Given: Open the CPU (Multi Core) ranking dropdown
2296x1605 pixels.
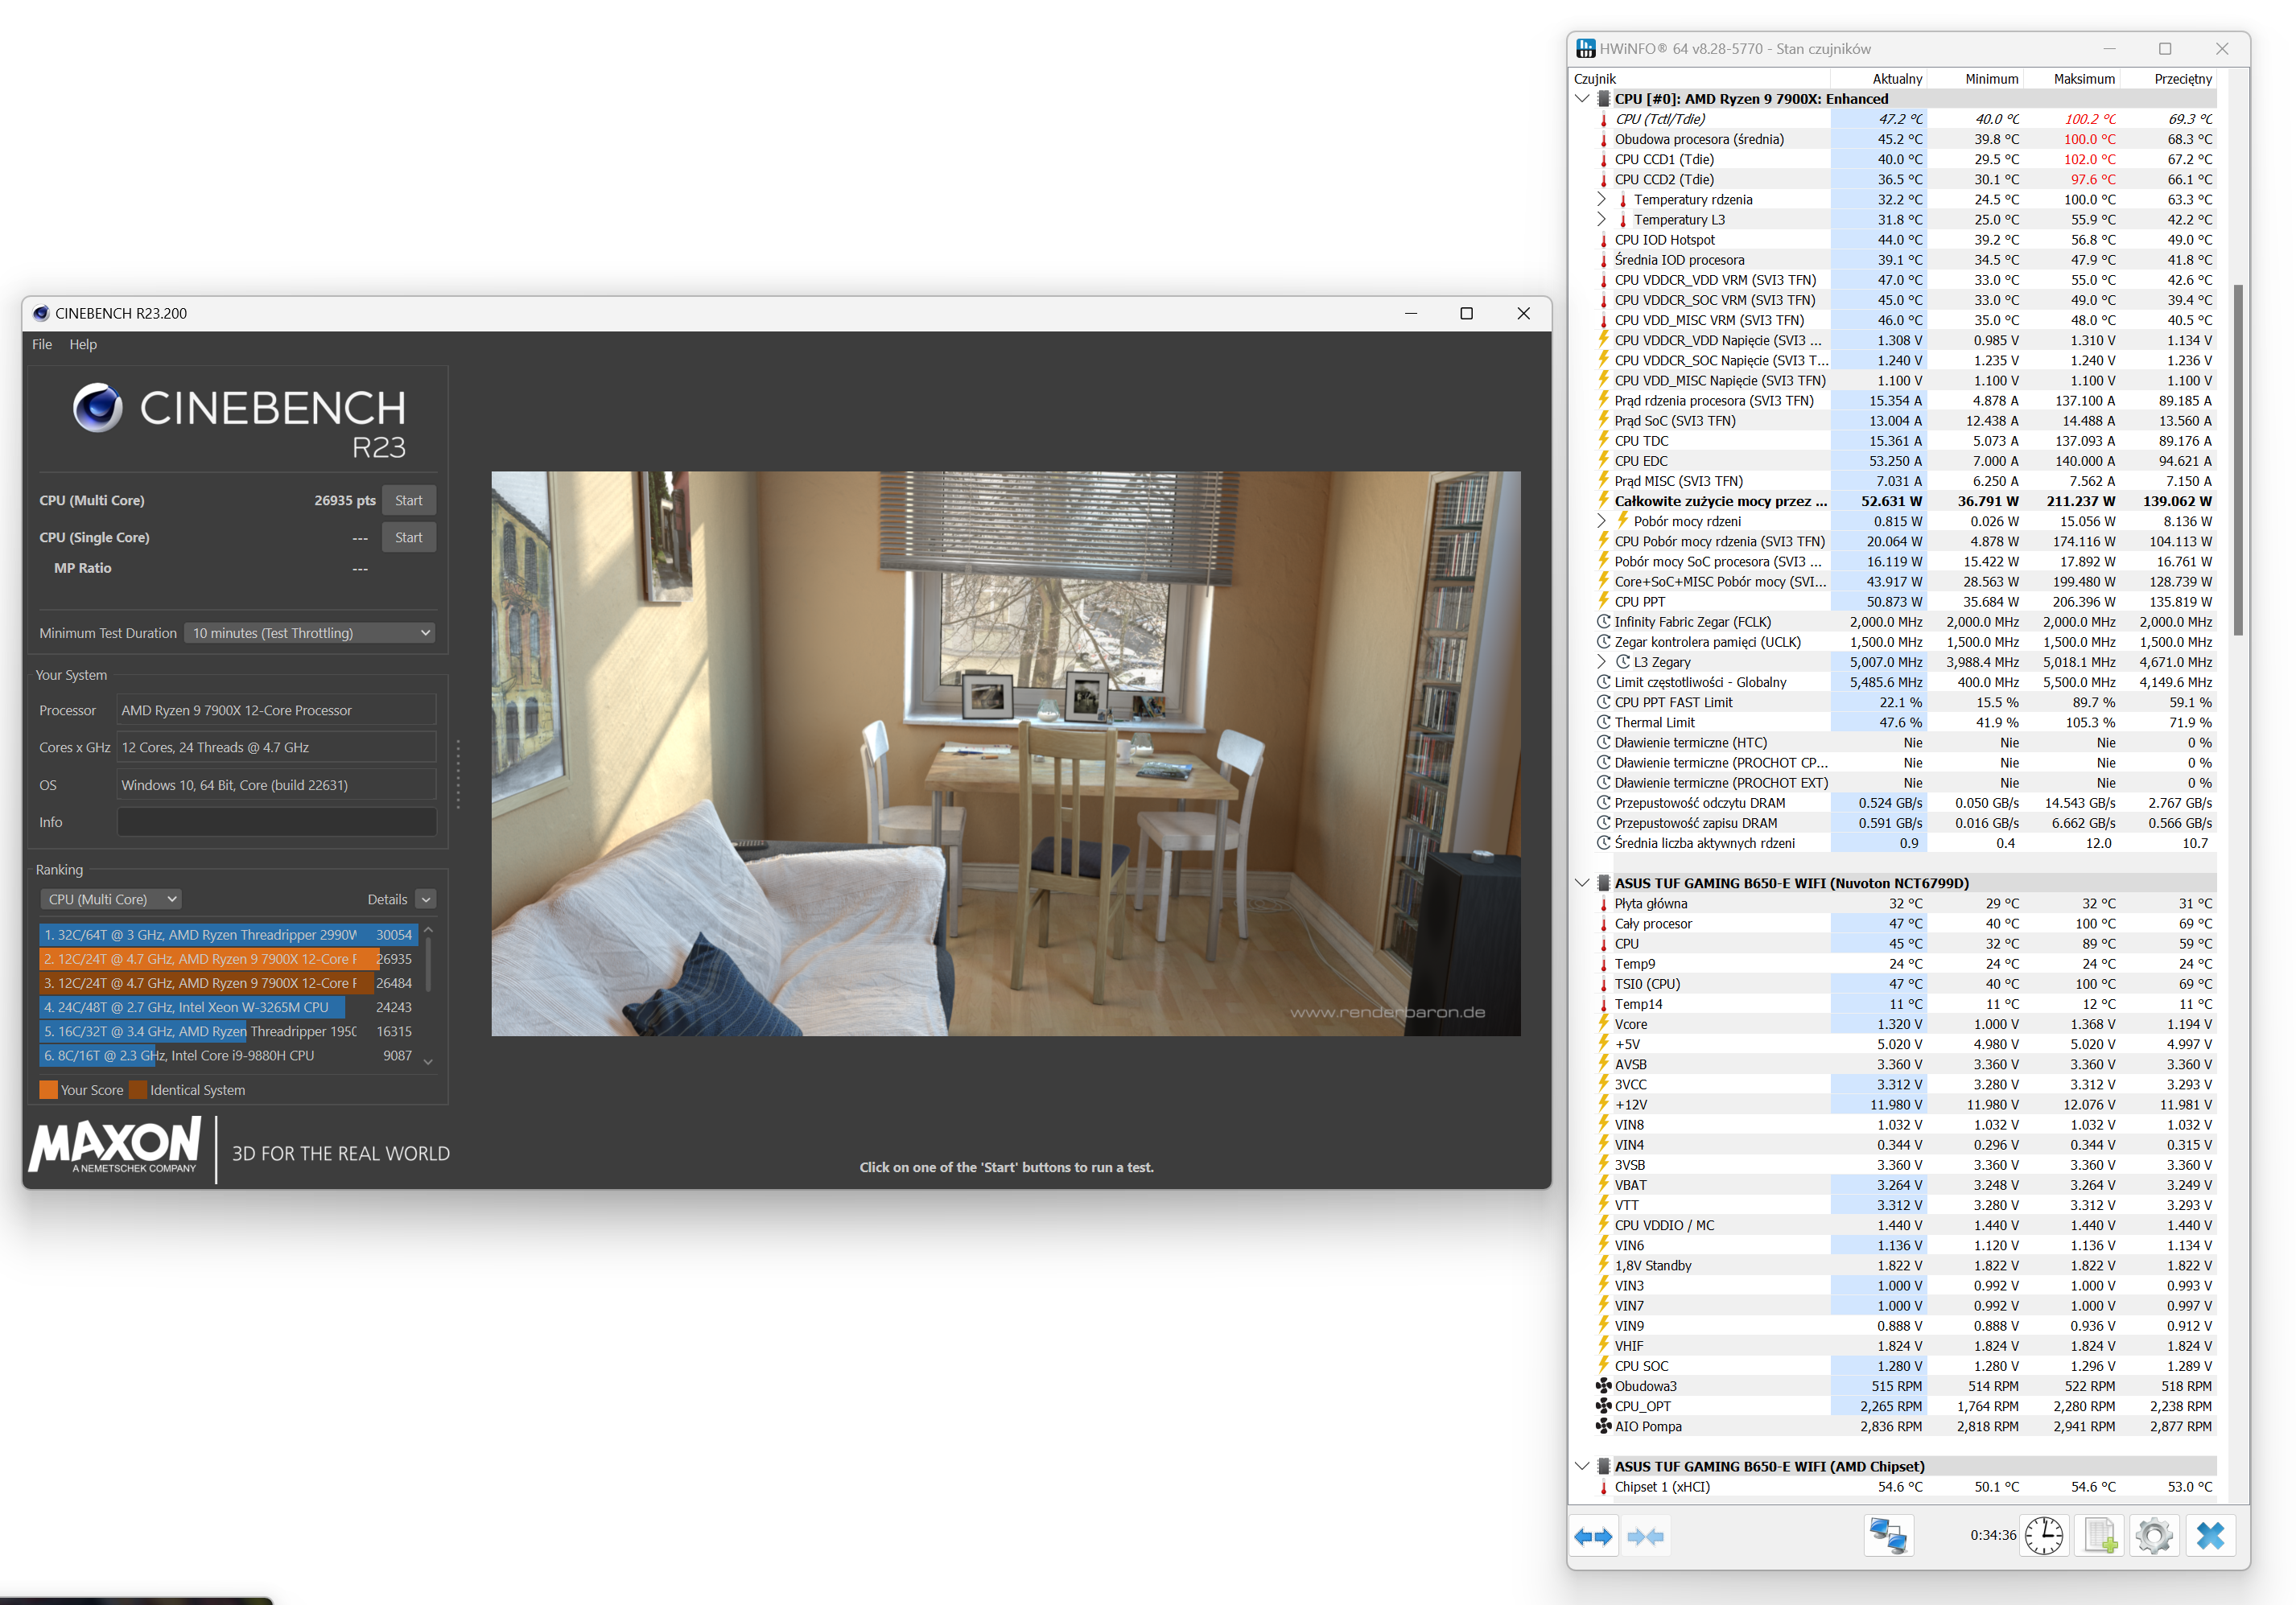Looking at the screenshot, I should click(x=112, y=899).
